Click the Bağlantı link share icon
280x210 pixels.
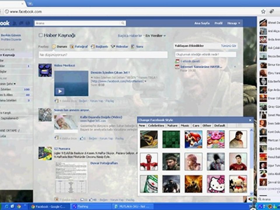pos(93,47)
